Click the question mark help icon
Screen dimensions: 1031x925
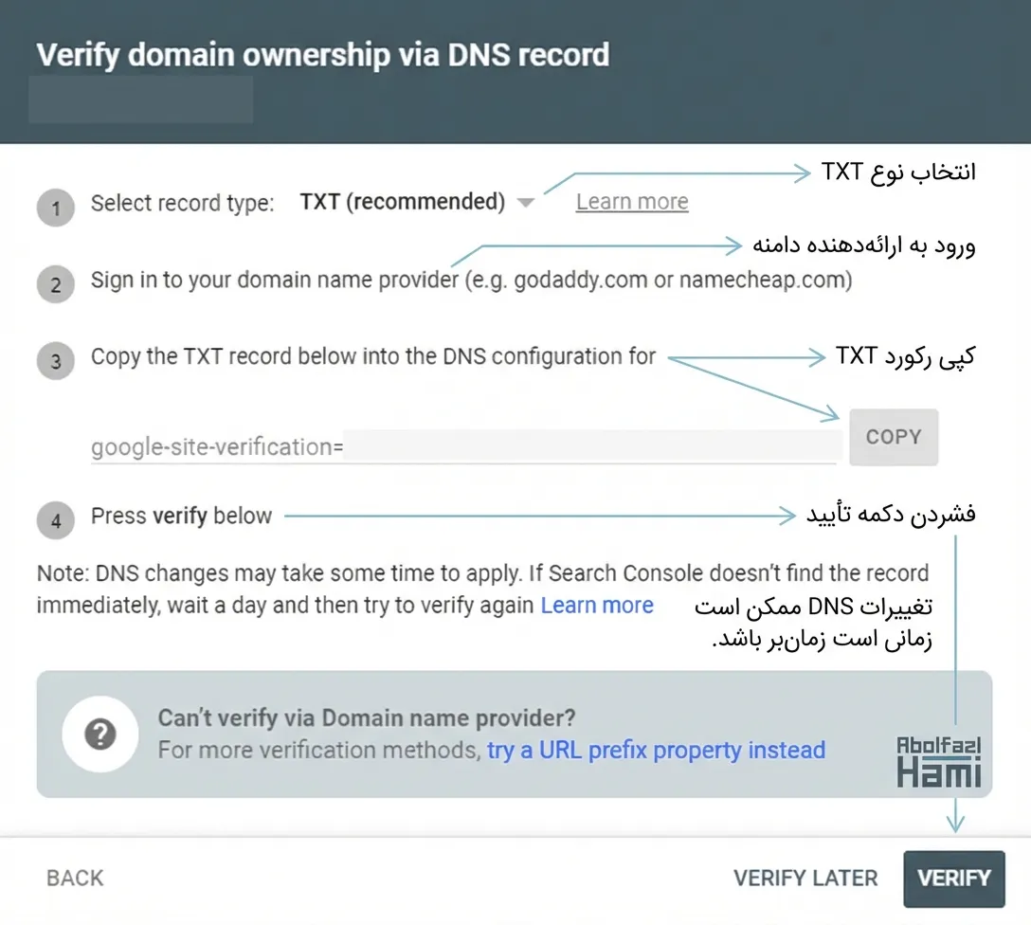[100, 735]
